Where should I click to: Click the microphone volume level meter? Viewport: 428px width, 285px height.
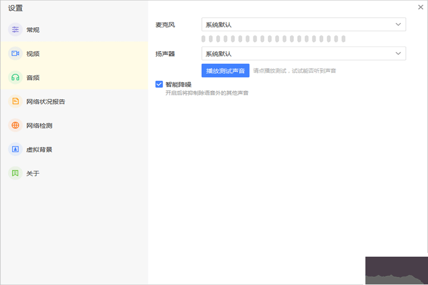pyautogui.click(x=273, y=39)
